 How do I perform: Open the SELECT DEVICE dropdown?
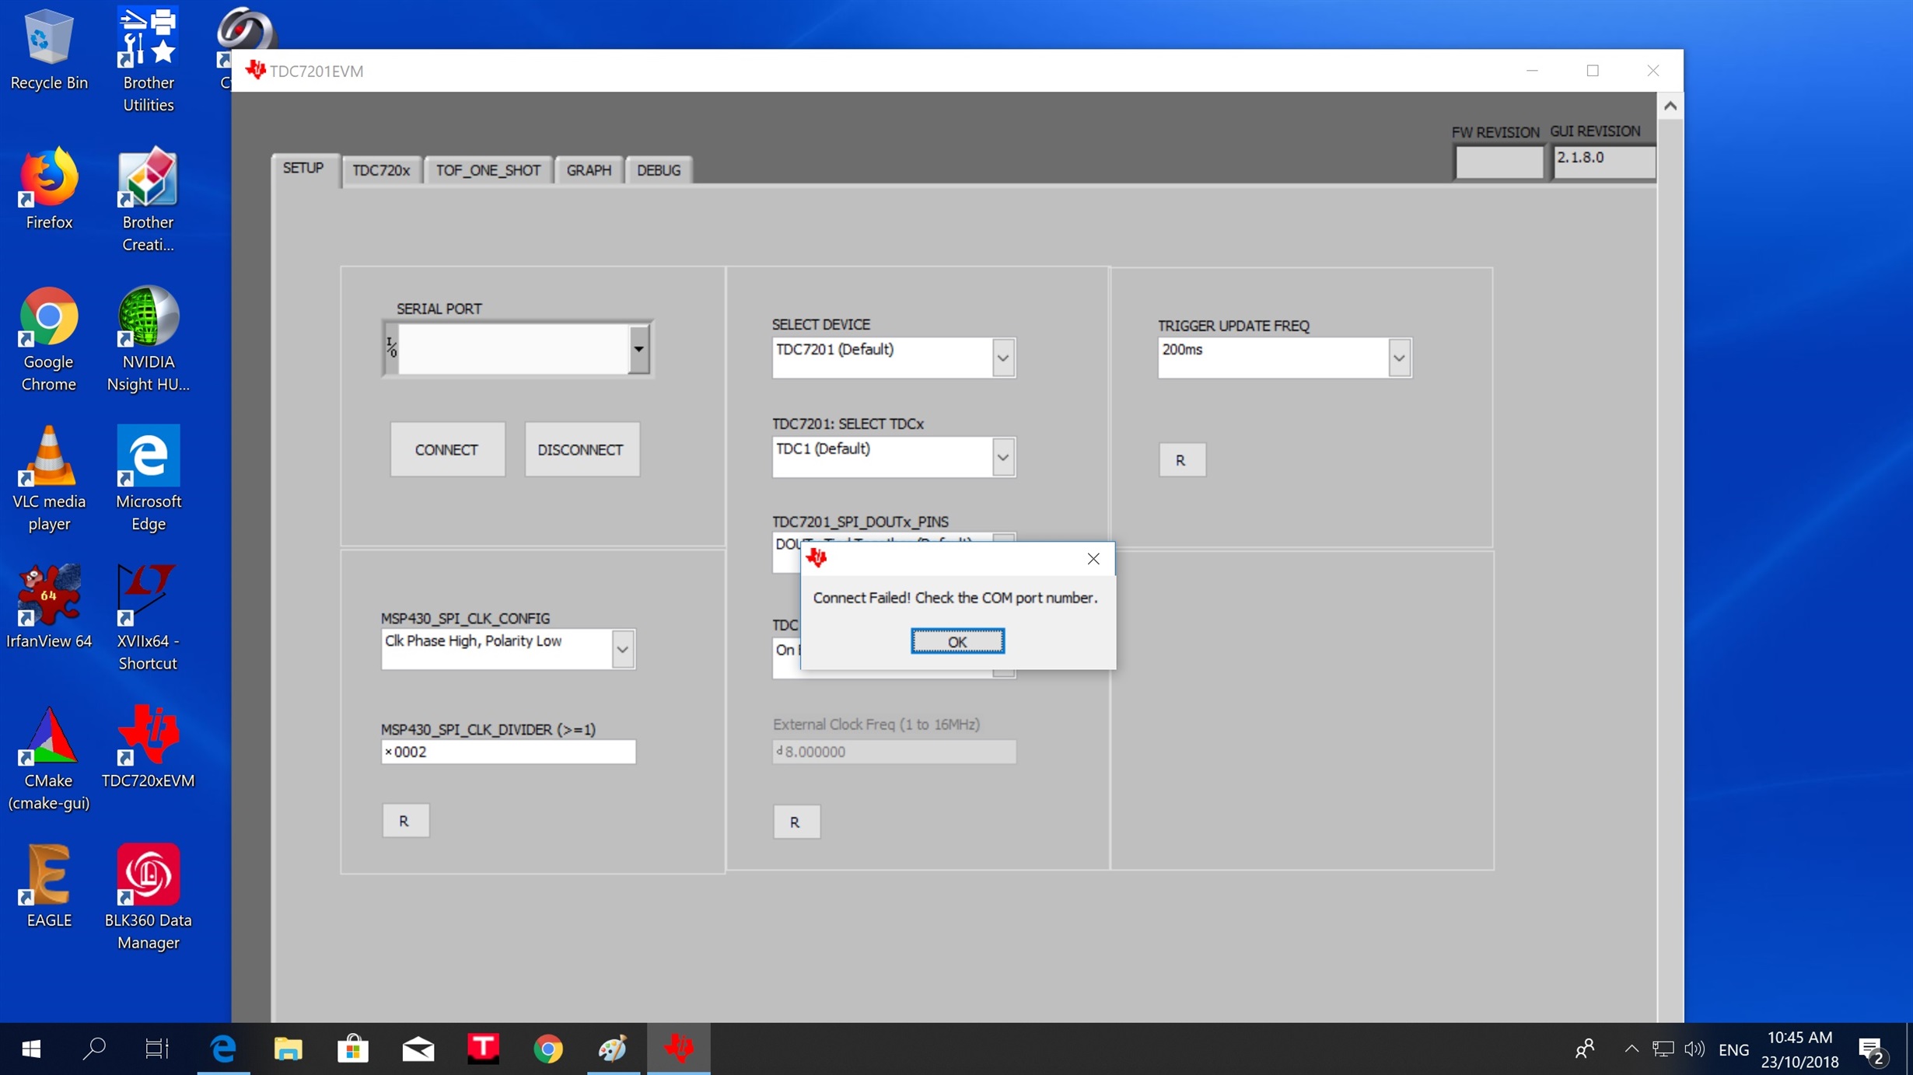(1002, 358)
